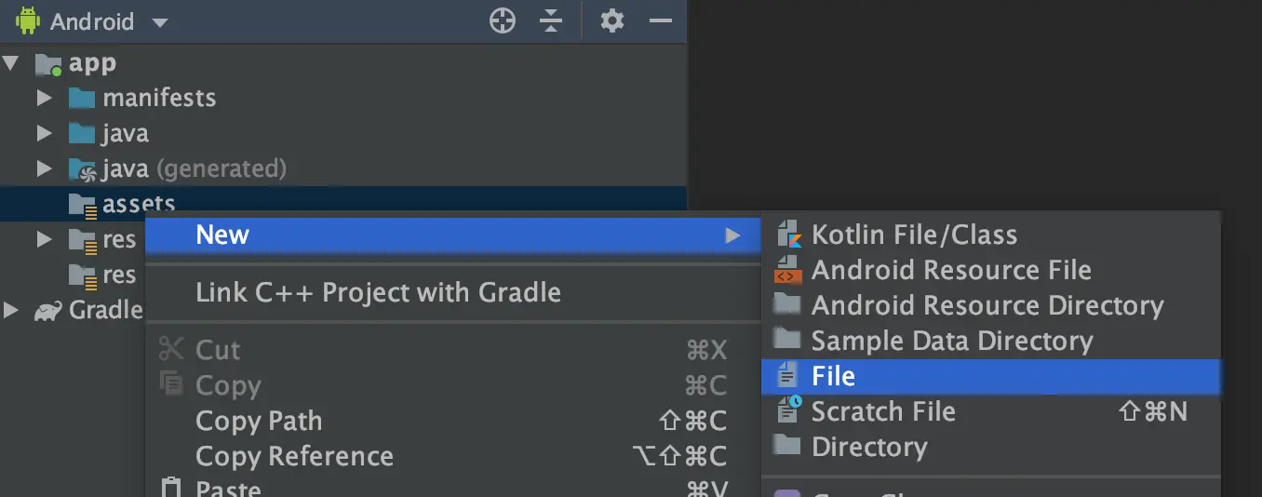
Task: Select the manifests tree row
Action: (343, 98)
